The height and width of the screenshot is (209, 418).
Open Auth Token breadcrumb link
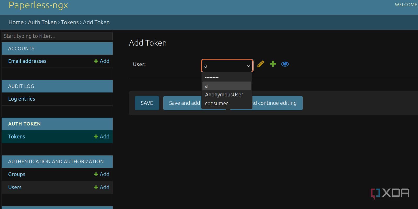(42, 22)
